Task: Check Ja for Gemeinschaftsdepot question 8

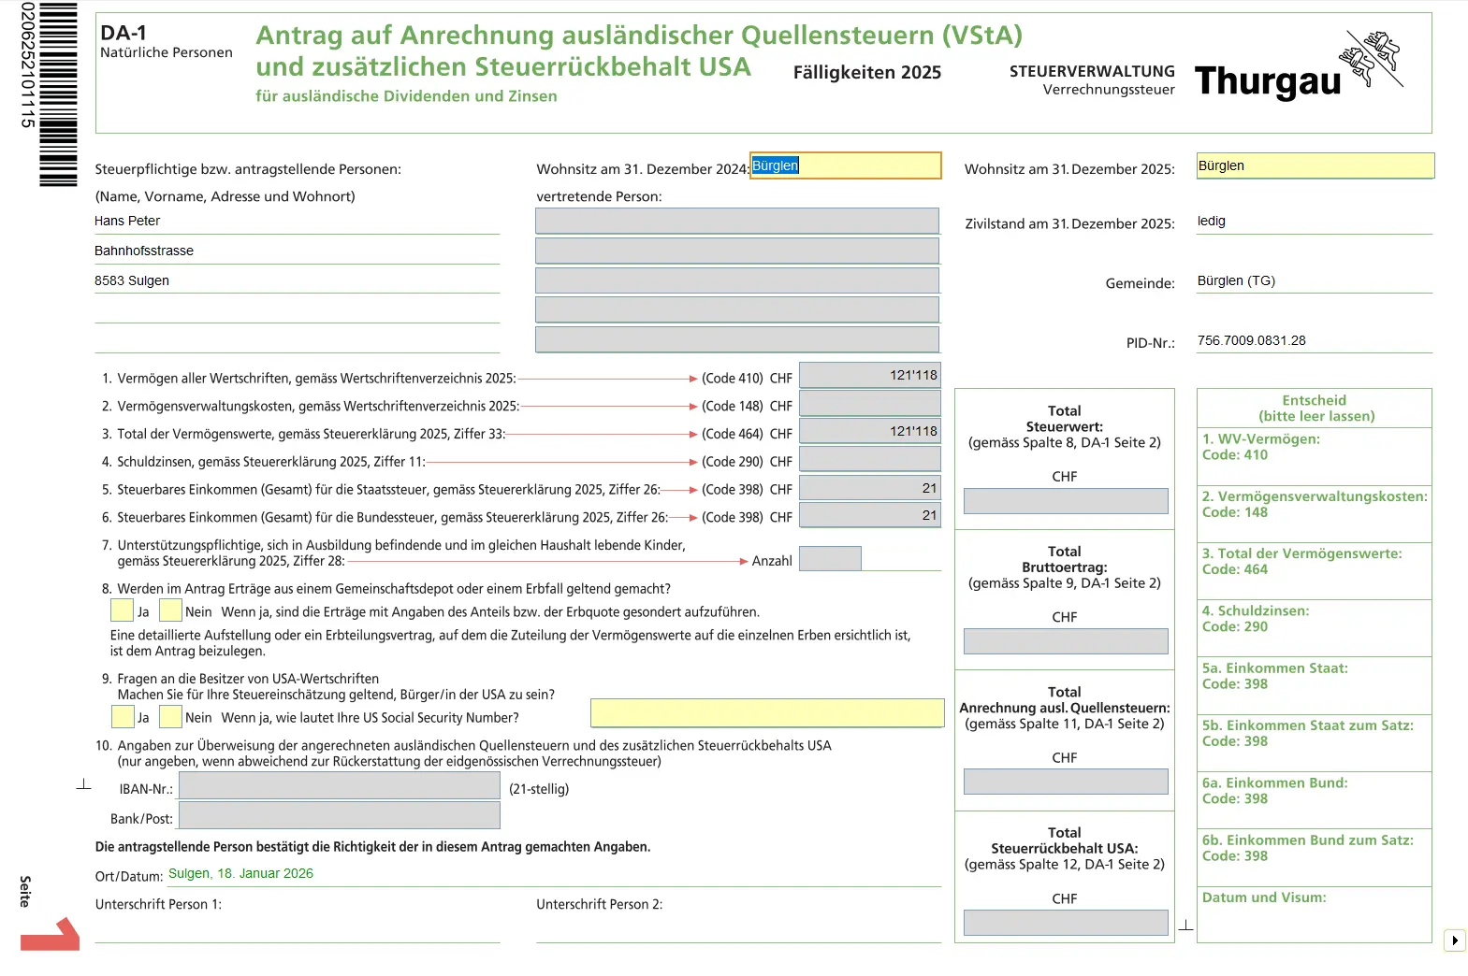Action: (122, 610)
